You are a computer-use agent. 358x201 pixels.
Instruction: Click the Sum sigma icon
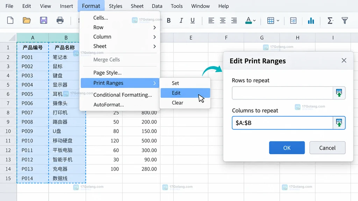(330, 21)
